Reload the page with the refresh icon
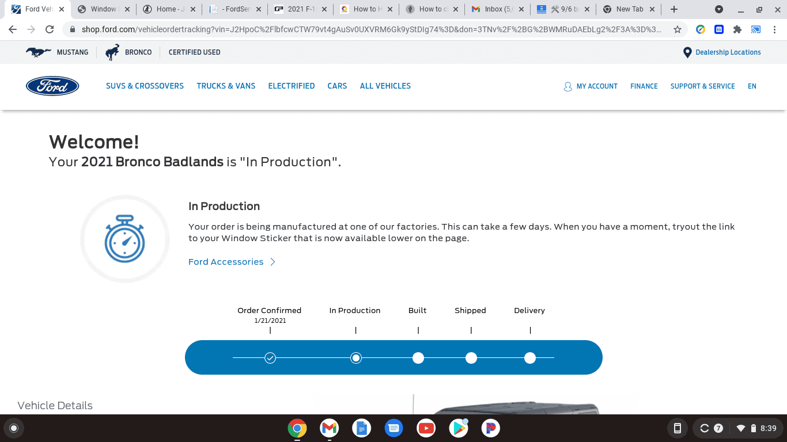Viewport: 787px width, 442px height. [x=50, y=29]
